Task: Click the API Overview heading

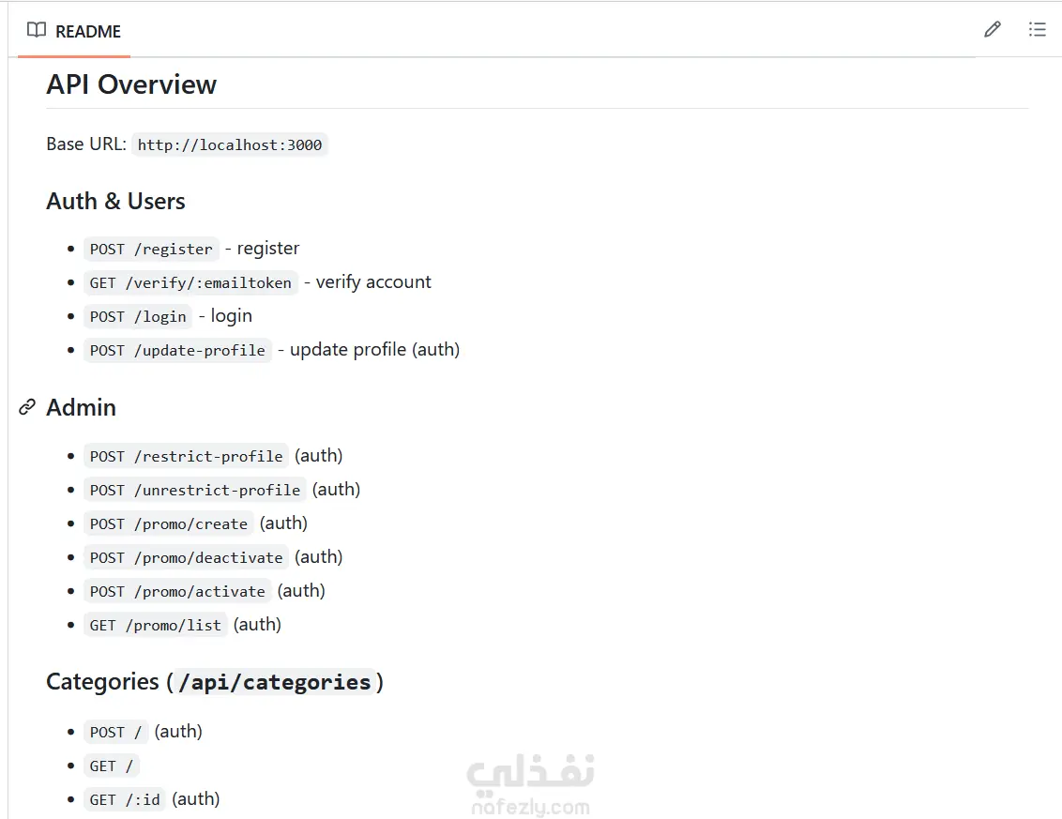Action: pos(131,84)
